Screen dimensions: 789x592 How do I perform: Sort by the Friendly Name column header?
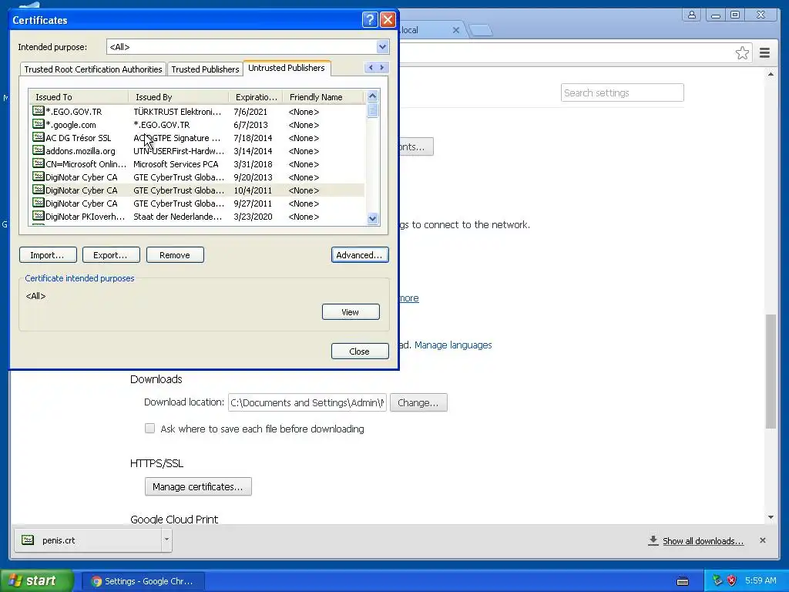323,96
